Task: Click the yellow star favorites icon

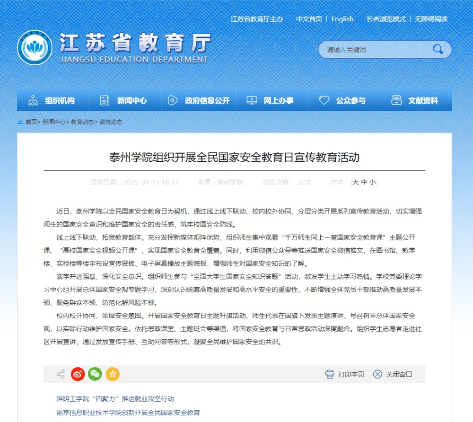Action: point(113,374)
